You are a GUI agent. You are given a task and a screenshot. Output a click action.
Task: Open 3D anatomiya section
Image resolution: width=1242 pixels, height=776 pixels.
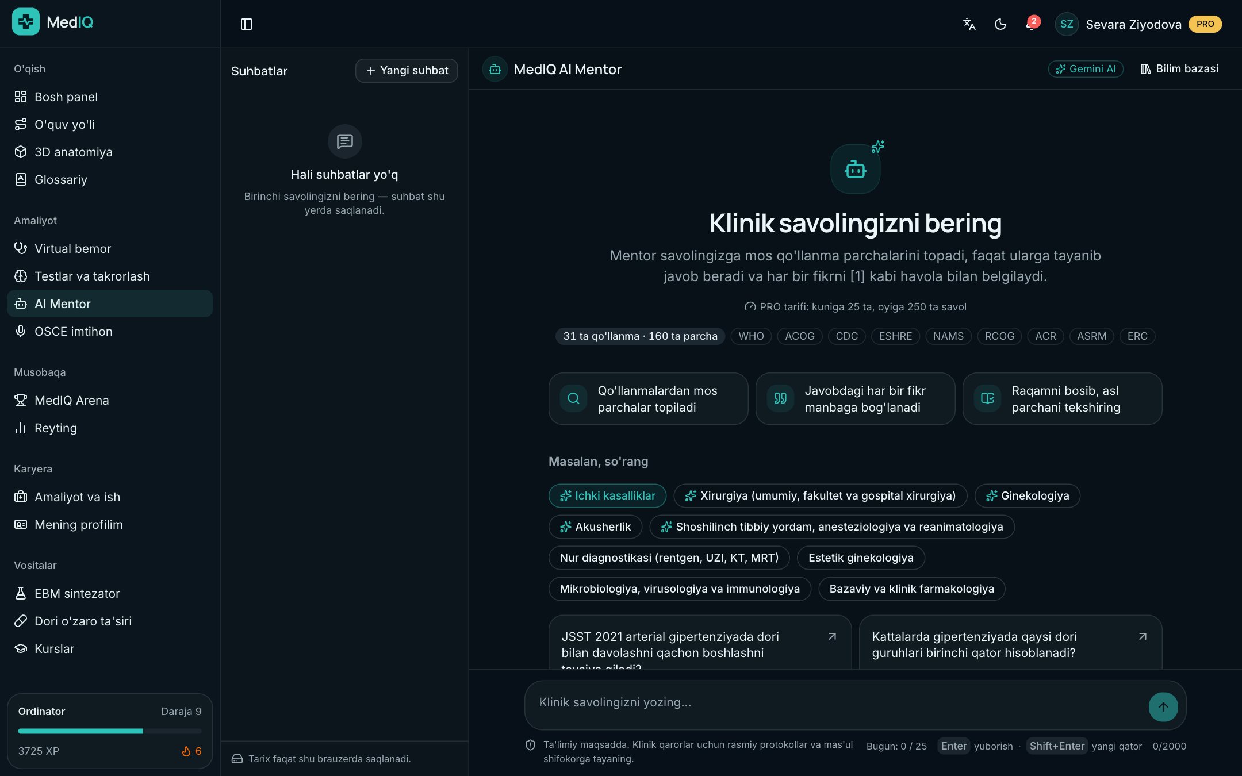pyautogui.click(x=110, y=152)
